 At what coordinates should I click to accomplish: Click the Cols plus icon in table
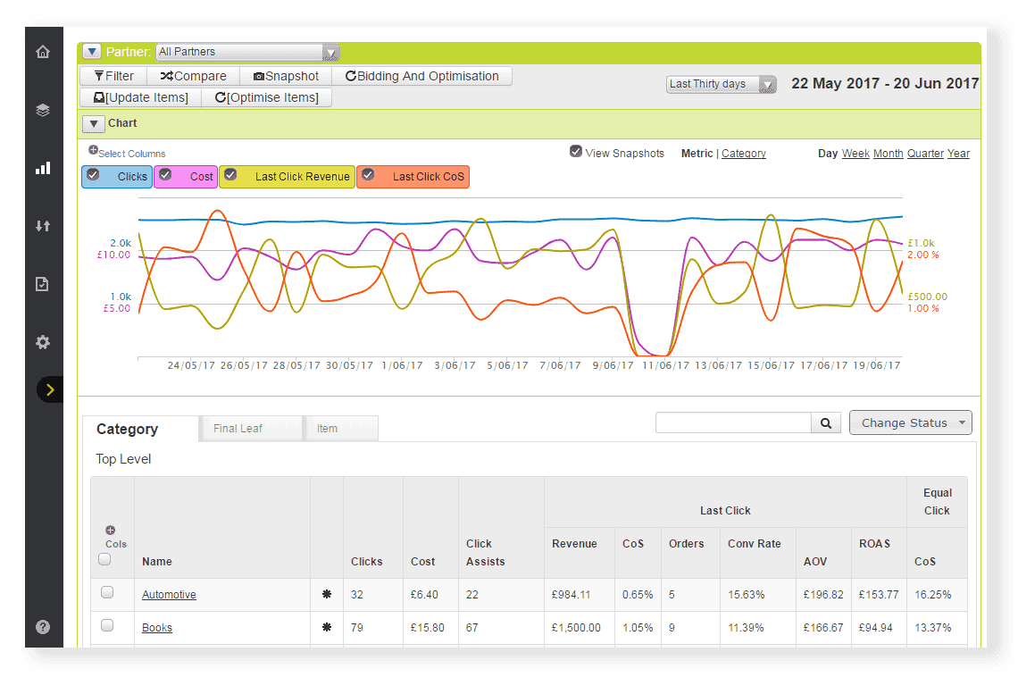coord(111,531)
